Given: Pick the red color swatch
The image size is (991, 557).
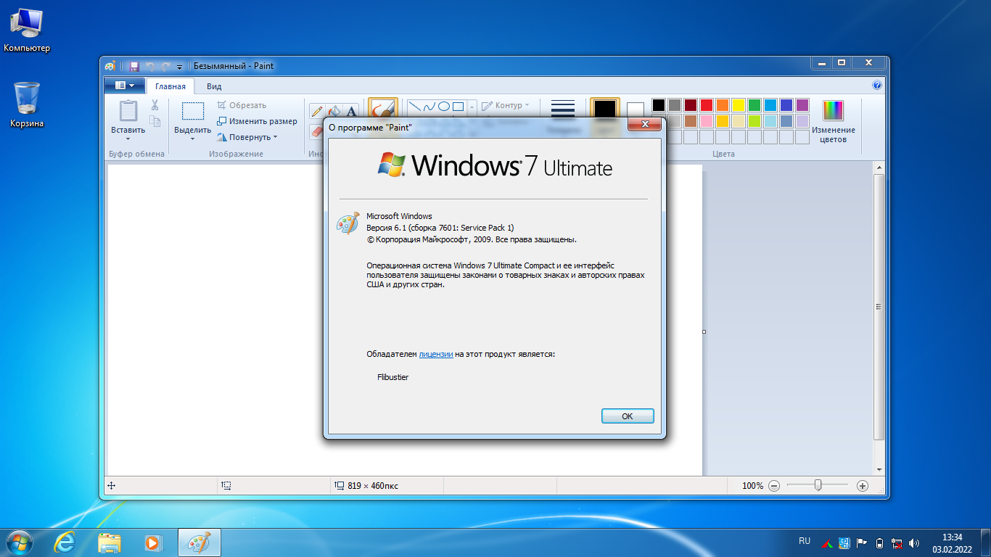Looking at the screenshot, I should (x=706, y=105).
